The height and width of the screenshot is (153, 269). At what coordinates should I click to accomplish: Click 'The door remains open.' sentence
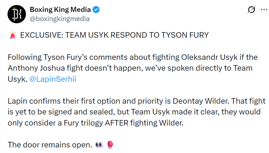tap(50, 145)
